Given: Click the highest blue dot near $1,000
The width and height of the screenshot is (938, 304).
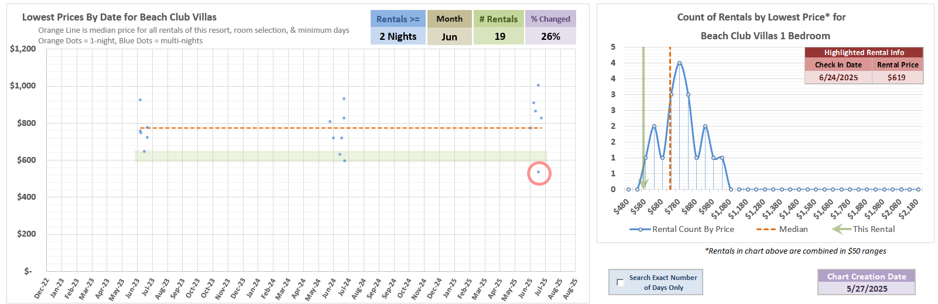Looking at the screenshot, I should click(x=538, y=86).
